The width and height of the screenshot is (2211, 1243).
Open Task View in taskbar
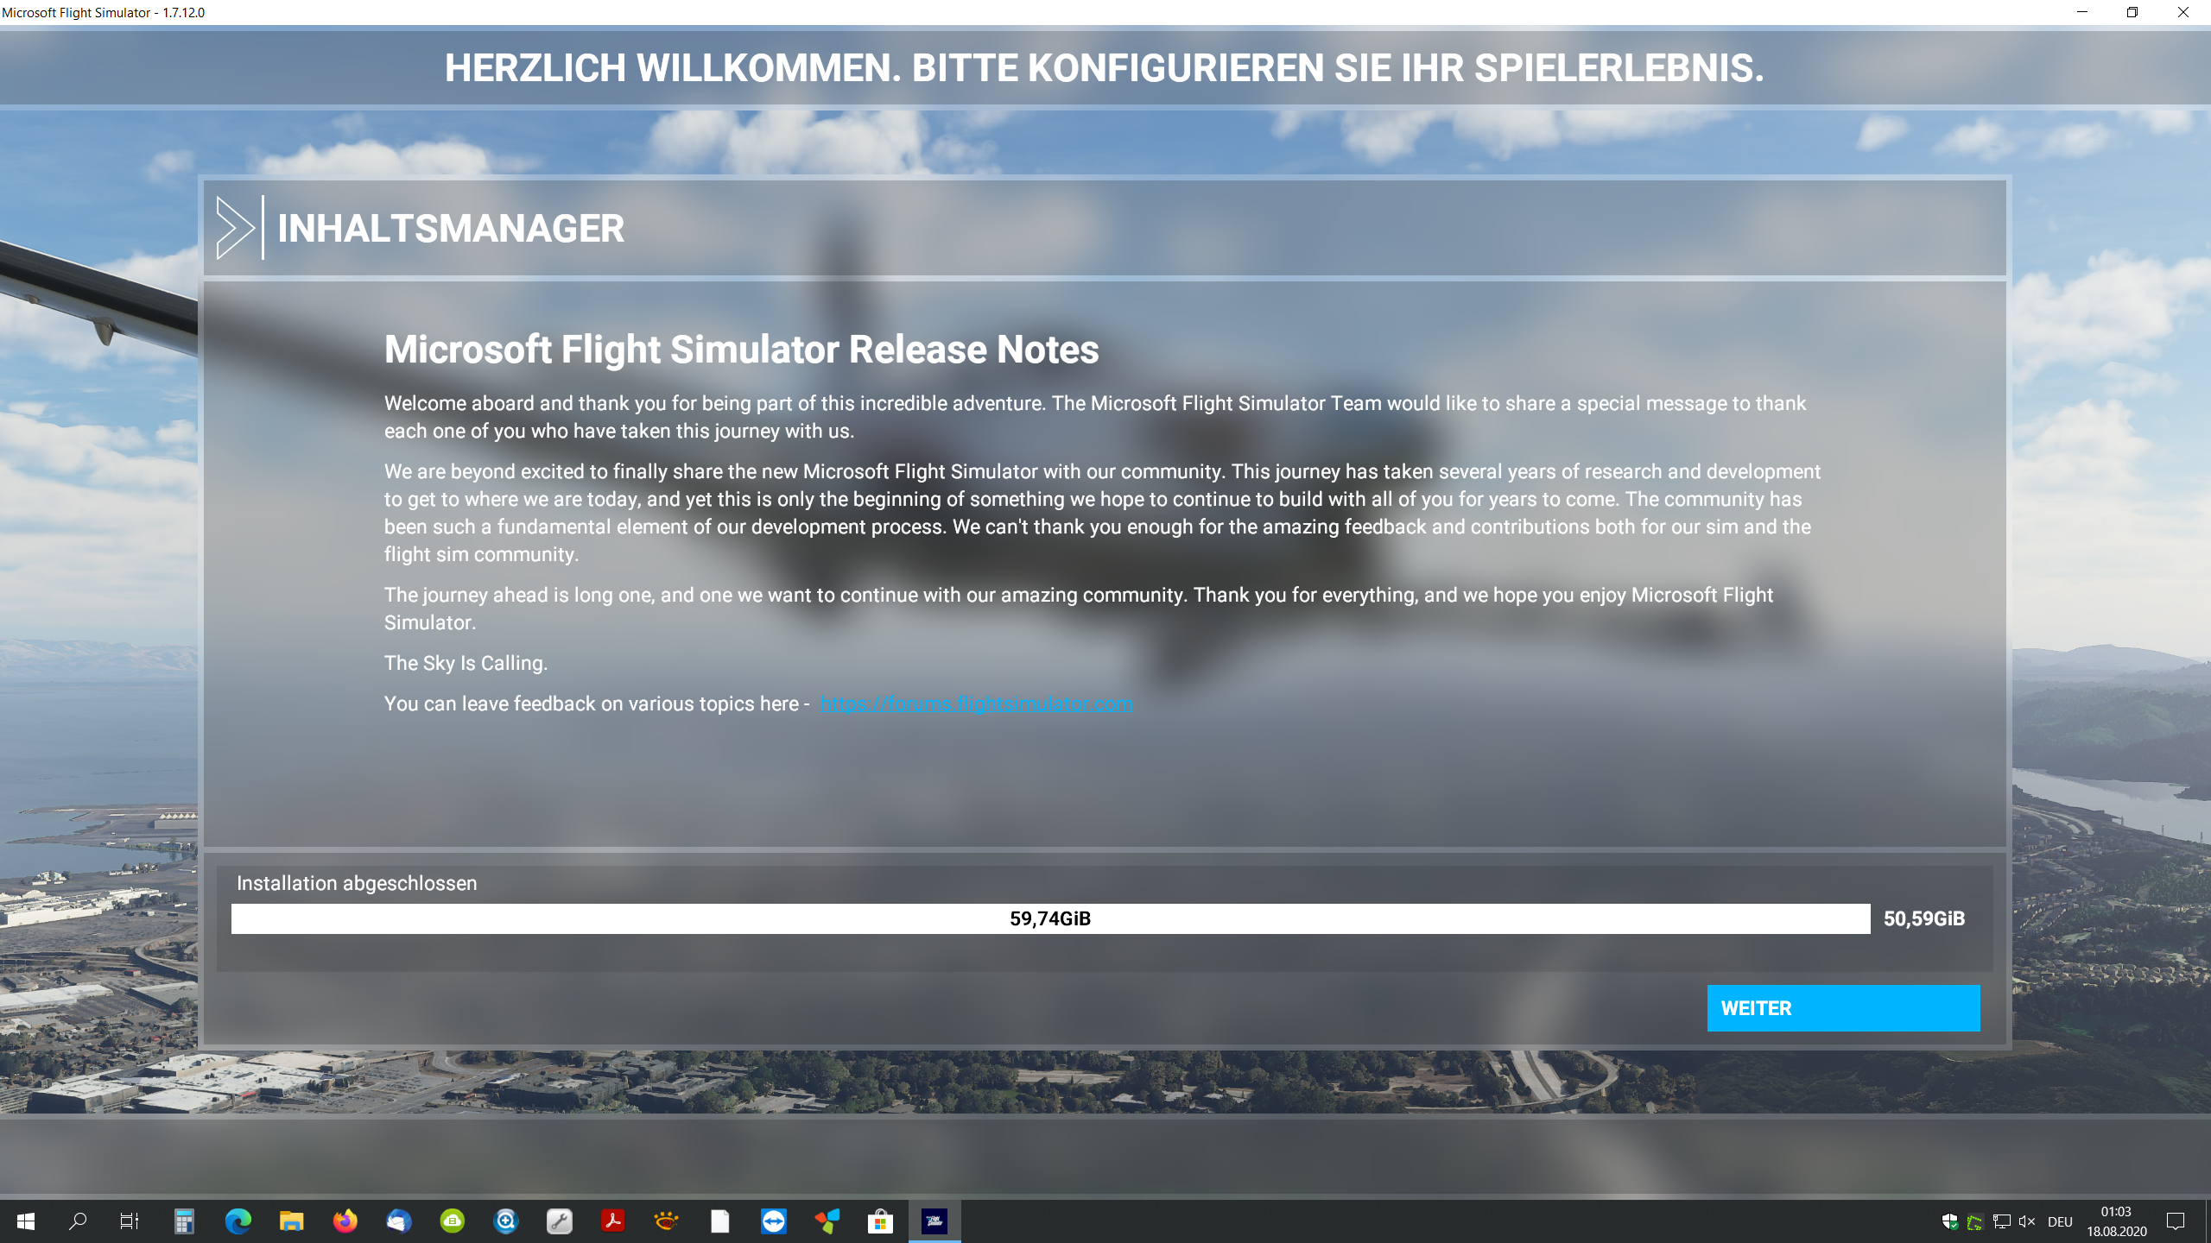pyautogui.click(x=130, y=1221)
